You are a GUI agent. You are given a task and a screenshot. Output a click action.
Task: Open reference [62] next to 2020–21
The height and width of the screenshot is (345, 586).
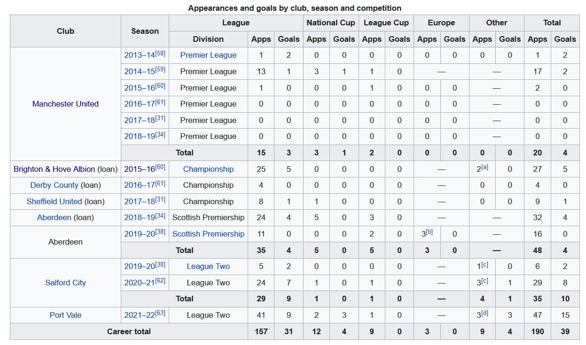[x=161, y=281]
